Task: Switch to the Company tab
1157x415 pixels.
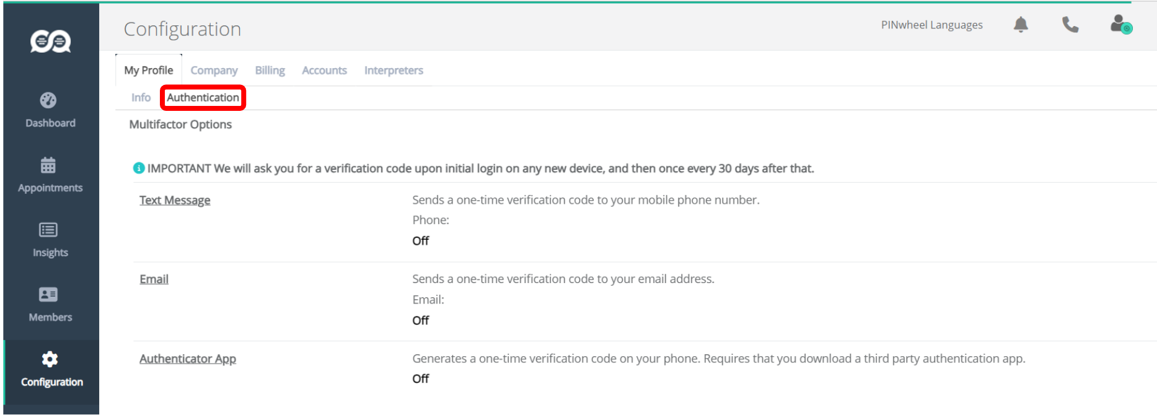Action: (x=214, y=71)
